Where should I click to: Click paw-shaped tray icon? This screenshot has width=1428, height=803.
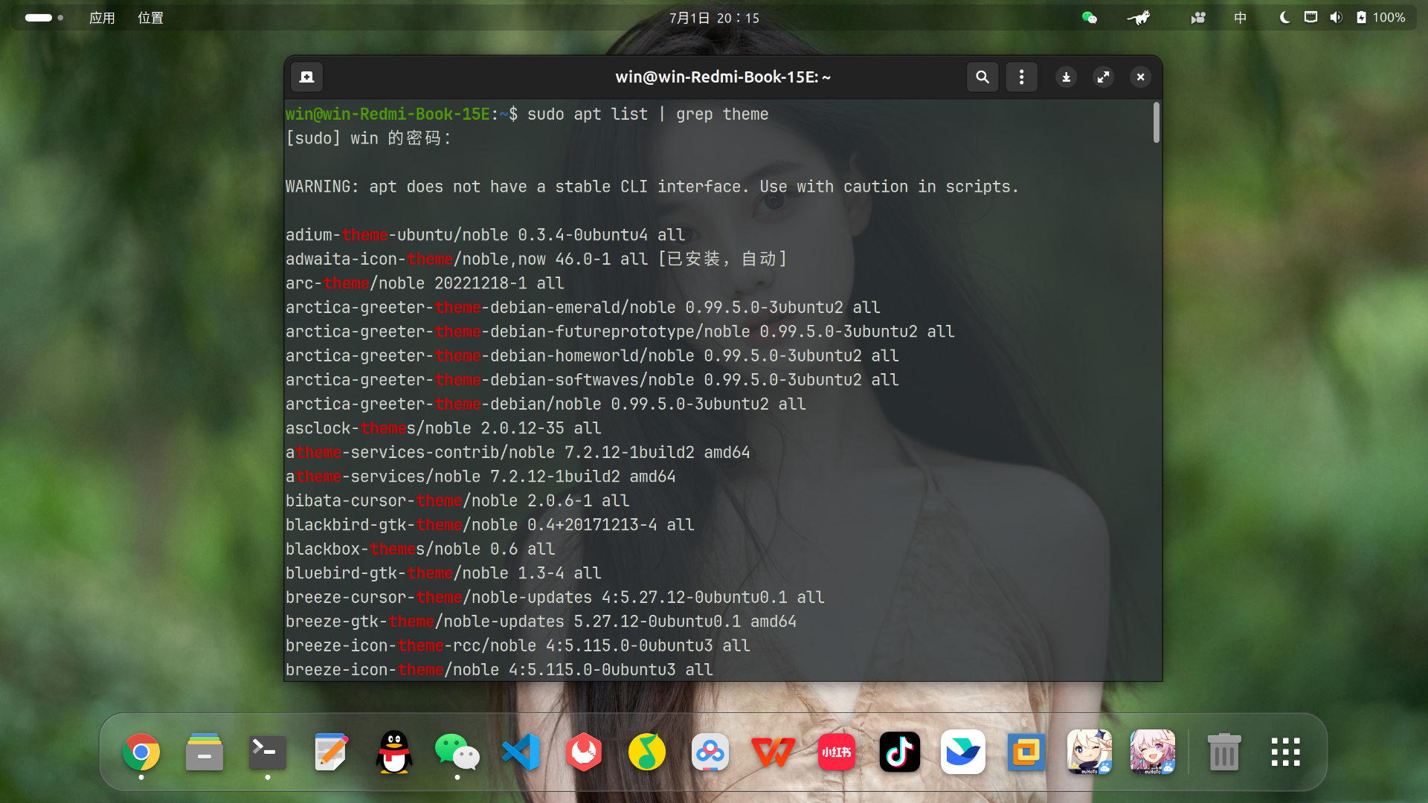click(x=1198, y=18)
